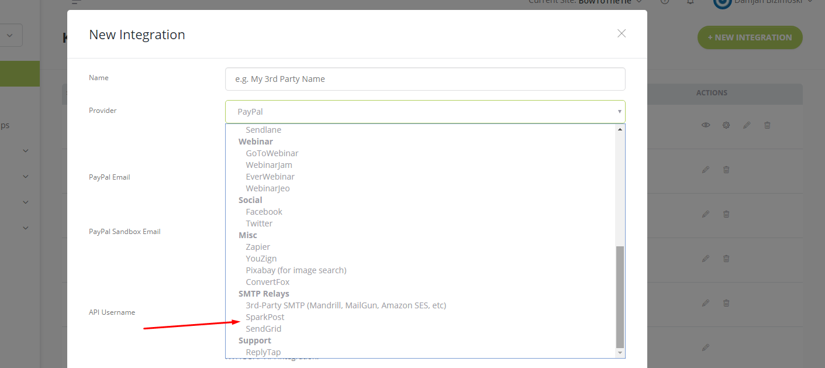The image size is (825, 368).
Task: Focus the Name input field
Action: pyautogui.click(x=425, y=79)
